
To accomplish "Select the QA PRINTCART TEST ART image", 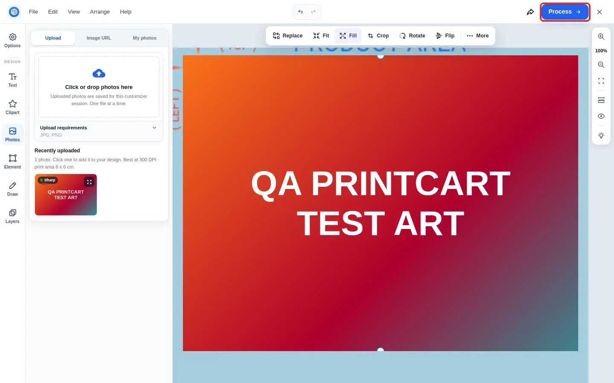I will tap(380, 203).
